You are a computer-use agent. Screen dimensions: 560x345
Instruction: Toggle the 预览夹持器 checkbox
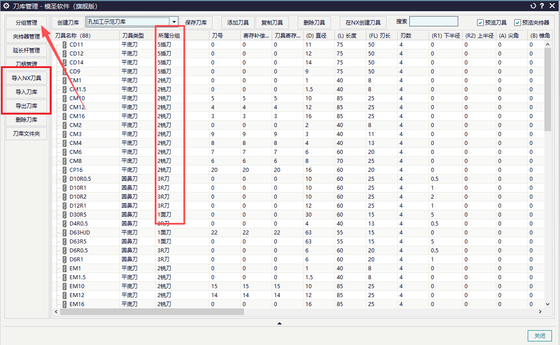tap(517, 22)
